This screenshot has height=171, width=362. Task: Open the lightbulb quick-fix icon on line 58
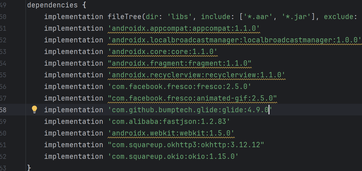point(34,110)
